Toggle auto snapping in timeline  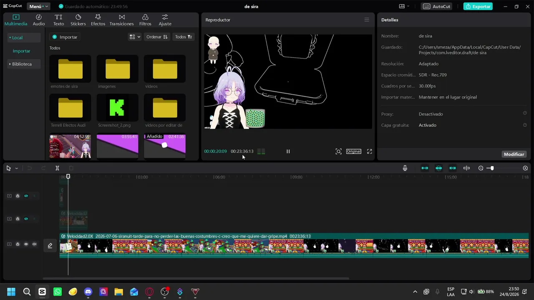click(438, 168)
